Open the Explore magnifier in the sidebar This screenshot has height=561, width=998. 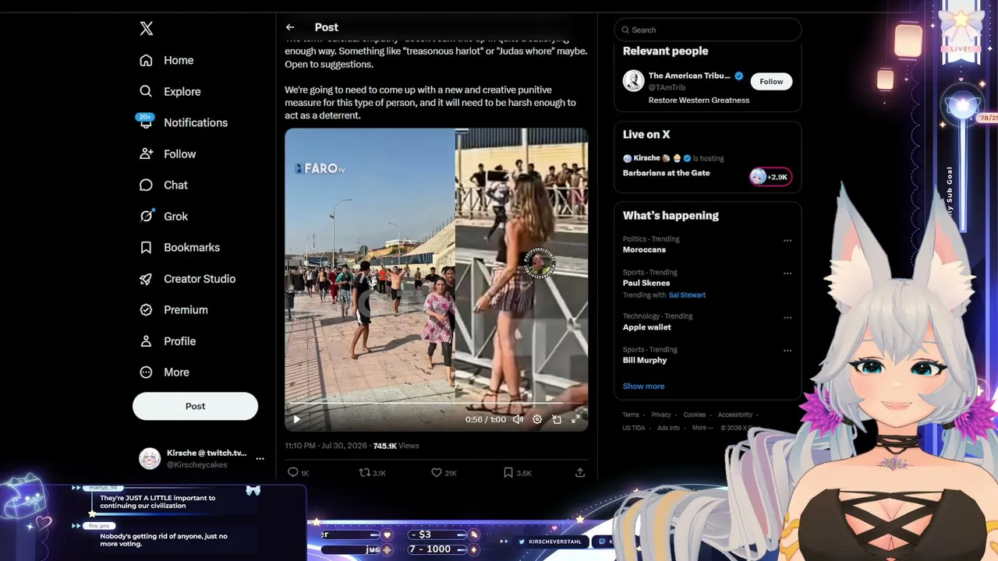(146, 91)
